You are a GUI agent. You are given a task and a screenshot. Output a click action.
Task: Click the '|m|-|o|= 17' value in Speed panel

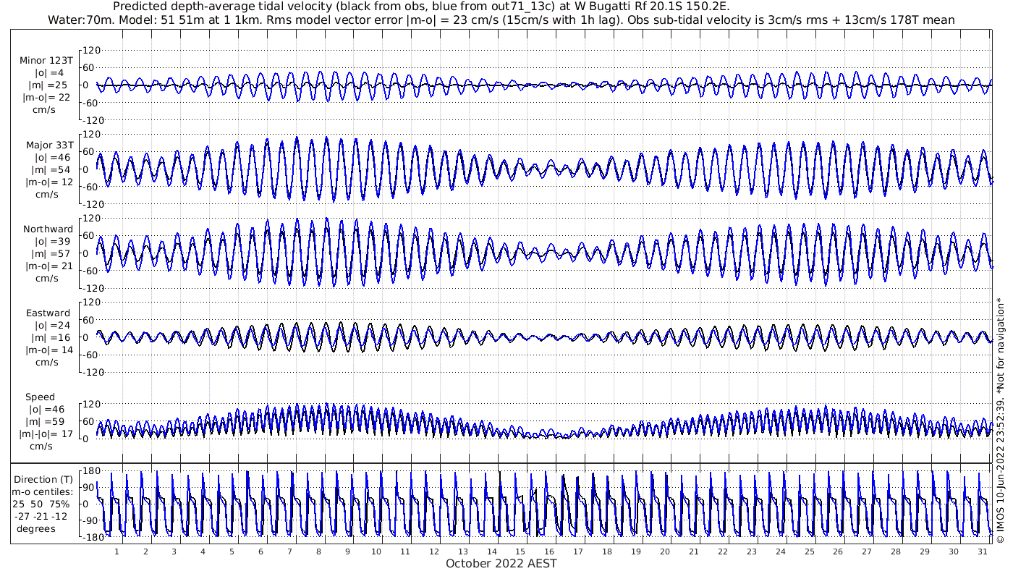[x=47, y=434]
